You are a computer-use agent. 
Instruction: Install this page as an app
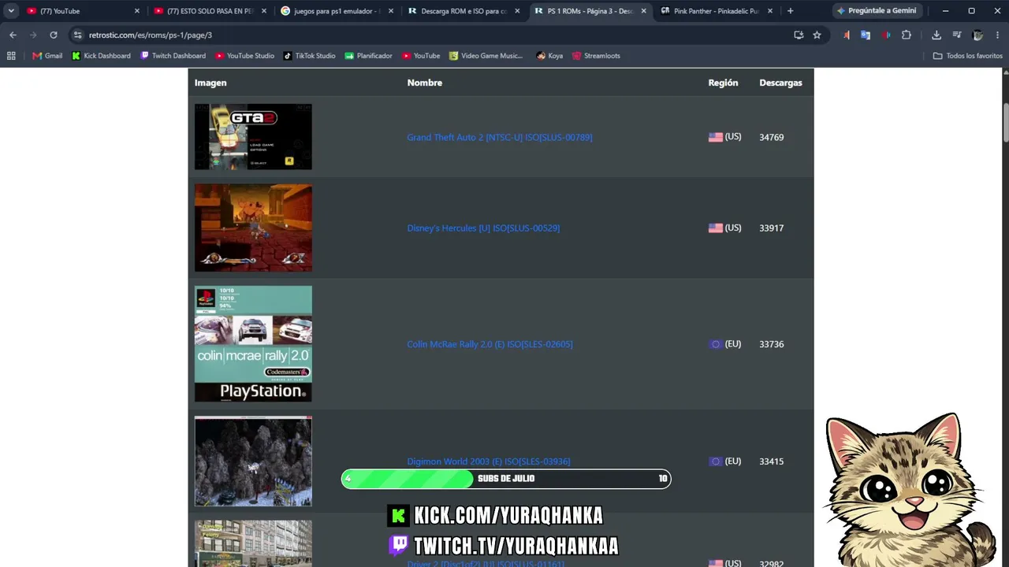[799, 35]
